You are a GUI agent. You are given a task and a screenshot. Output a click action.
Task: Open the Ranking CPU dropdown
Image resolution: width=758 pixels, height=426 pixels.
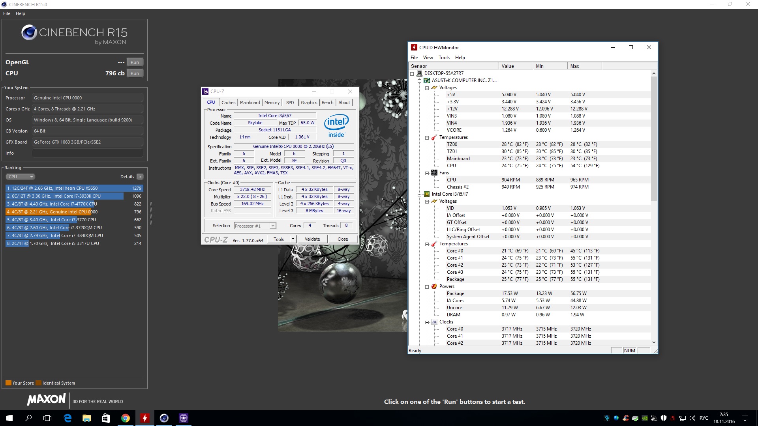21,177
